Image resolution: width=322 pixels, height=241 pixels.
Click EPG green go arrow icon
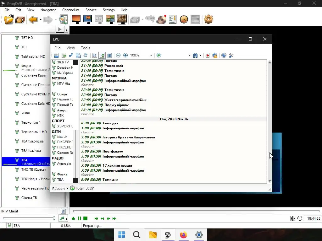click(159, 55)
